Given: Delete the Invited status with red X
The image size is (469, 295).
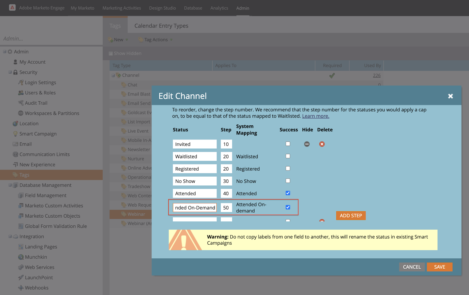Looking at the screenshot, I should 322,144.
